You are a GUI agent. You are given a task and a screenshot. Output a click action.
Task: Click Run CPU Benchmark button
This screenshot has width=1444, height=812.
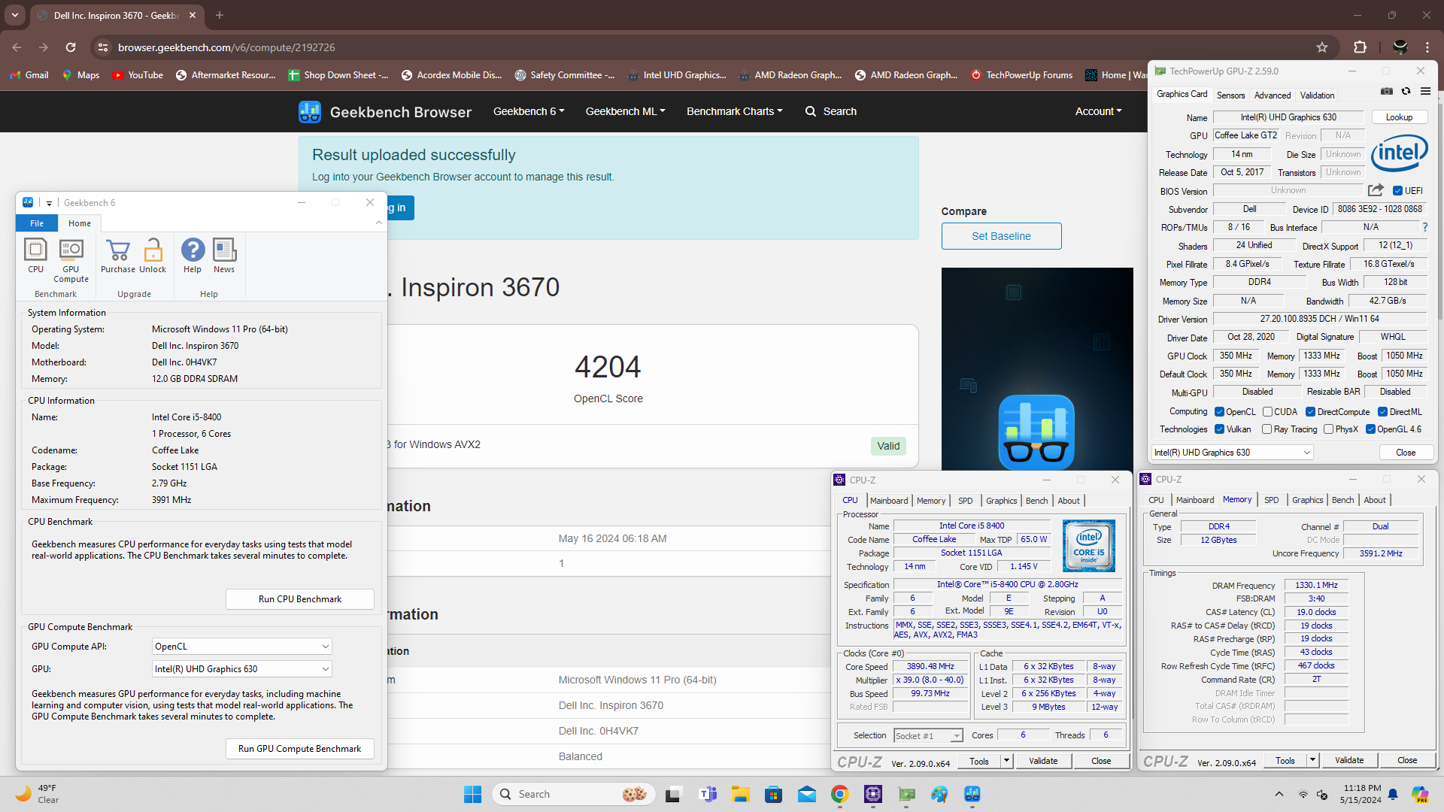tap(300, 599)
